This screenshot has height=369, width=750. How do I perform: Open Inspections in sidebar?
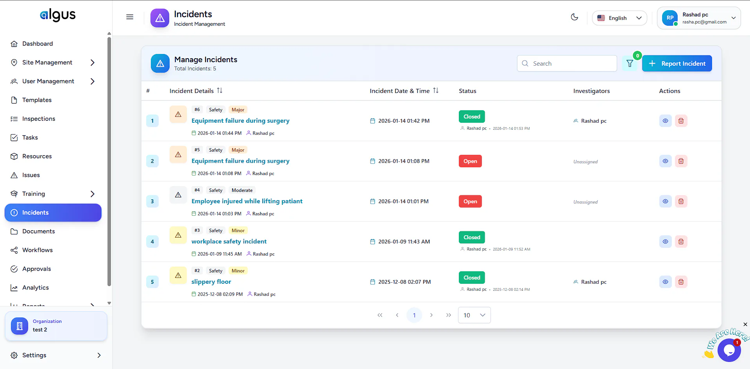[x=53, y=119]
